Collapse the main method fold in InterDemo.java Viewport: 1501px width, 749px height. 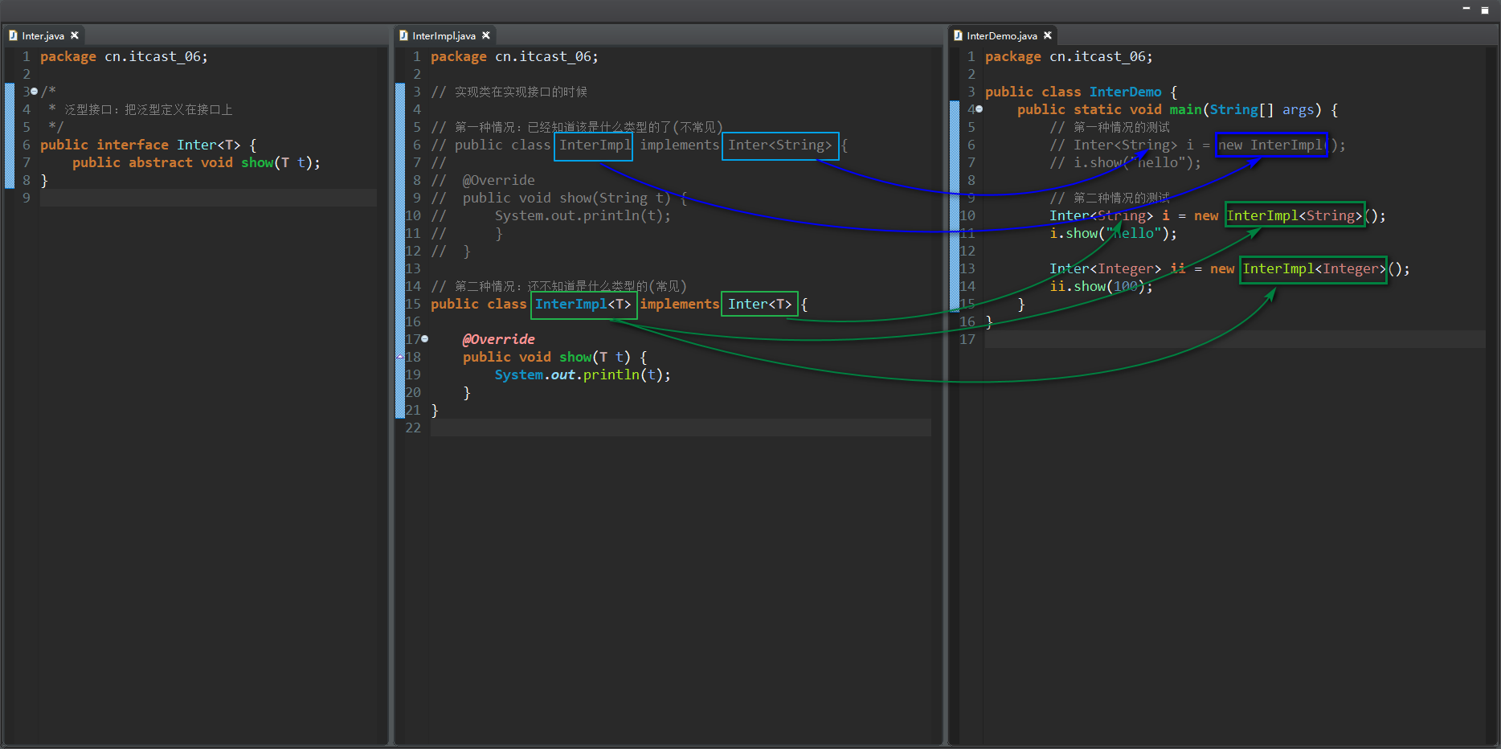tap(979, 109)
